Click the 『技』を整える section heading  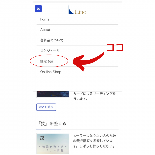(52, 124)
